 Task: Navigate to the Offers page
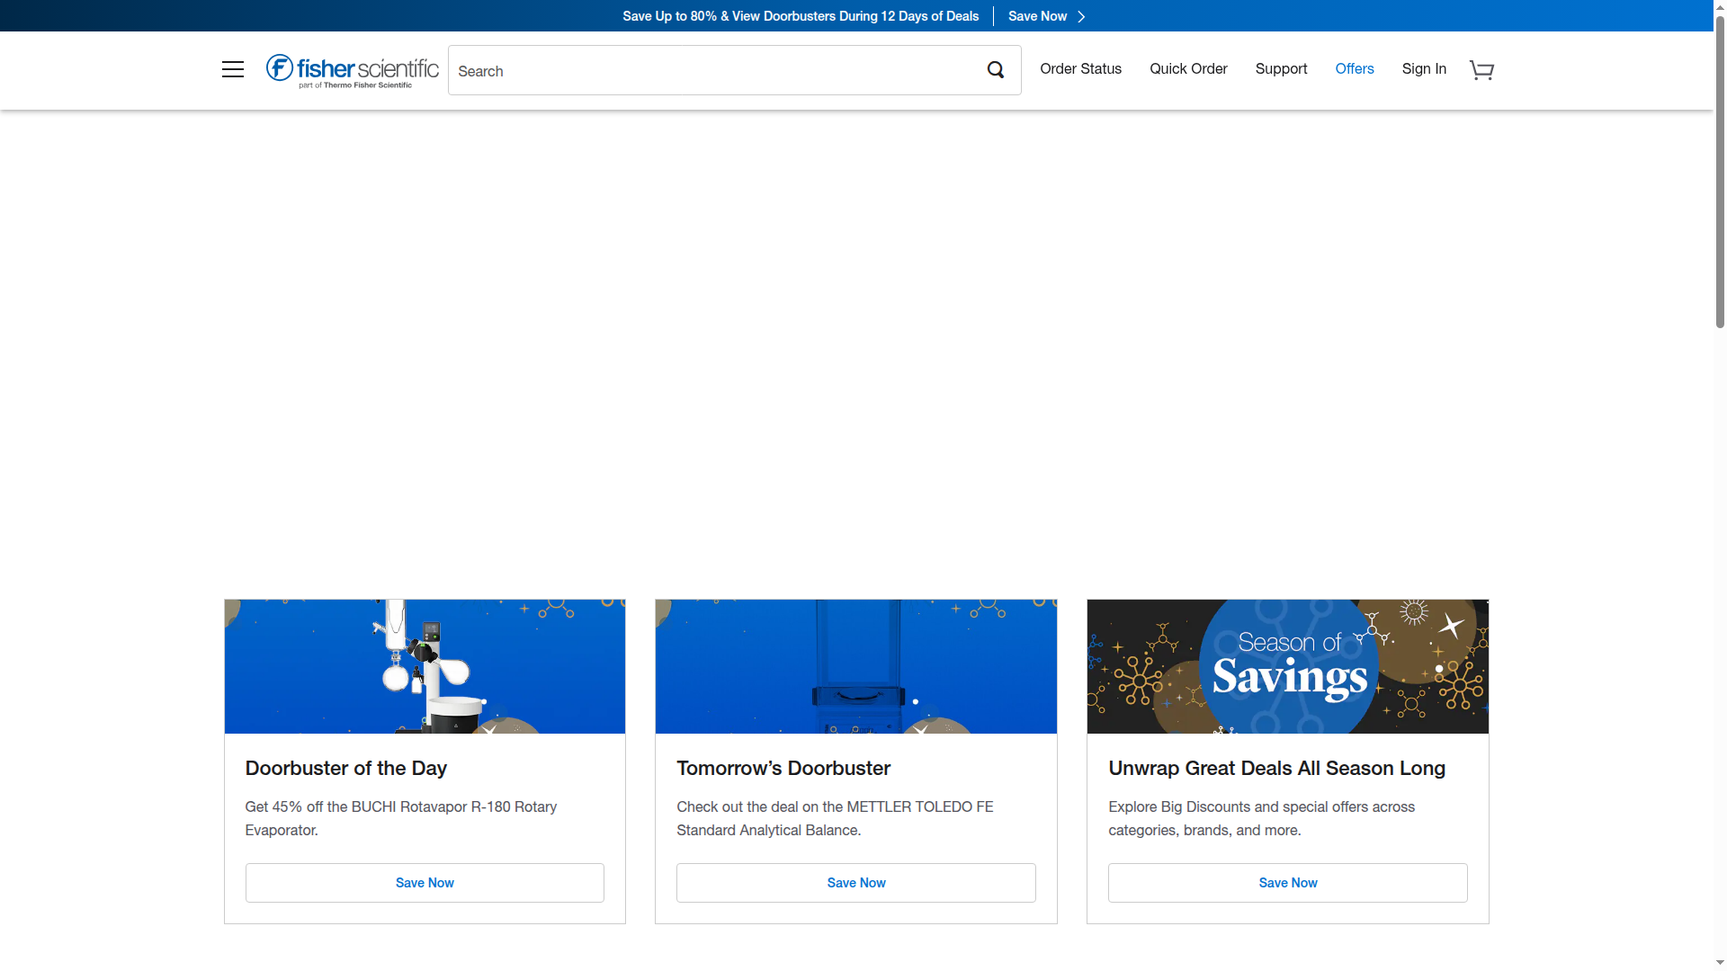pos(1355,69)
